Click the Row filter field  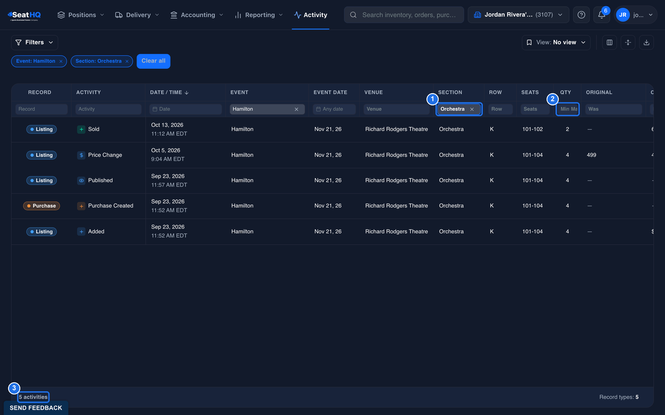tap(500, 109)
